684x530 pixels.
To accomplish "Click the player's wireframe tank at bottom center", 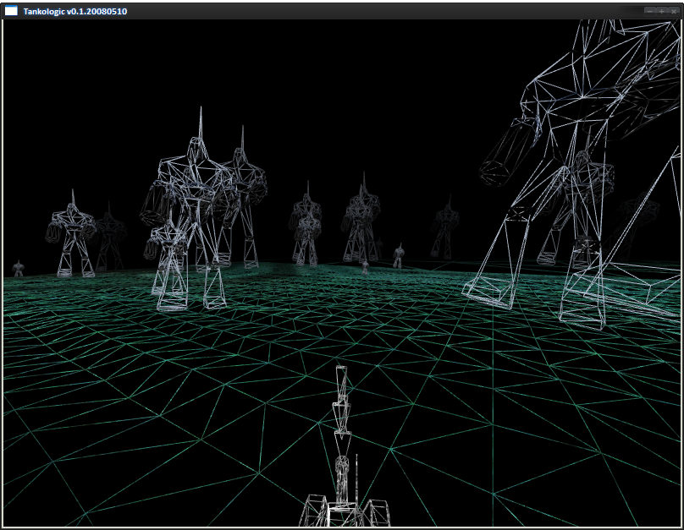I will [x=344, y=446].
